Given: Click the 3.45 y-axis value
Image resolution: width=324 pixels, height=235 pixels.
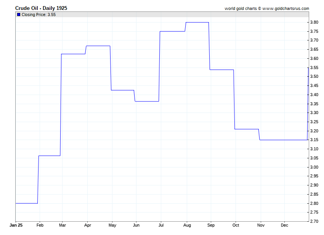Looking at the screenshot, I should [314, 85].
